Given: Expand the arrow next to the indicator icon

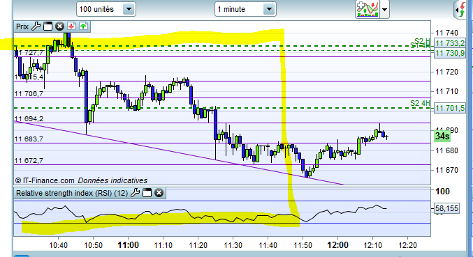Looking at the screenshot, I should coord(384,9).
